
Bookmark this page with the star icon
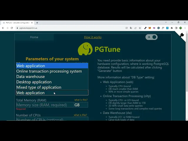point(140,28)
